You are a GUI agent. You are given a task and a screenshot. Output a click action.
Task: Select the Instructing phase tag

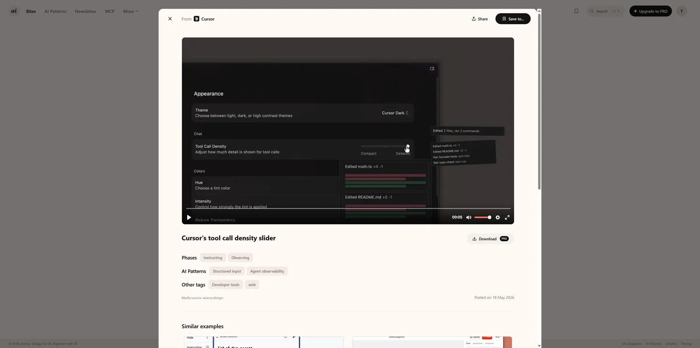pos(213,258)
